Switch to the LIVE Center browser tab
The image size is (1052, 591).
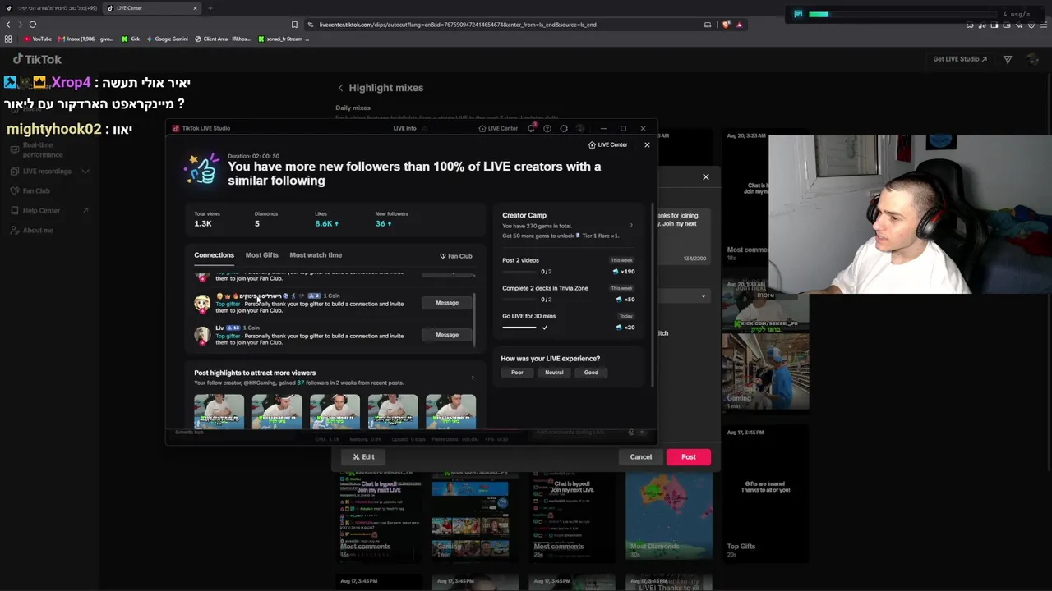152,8
